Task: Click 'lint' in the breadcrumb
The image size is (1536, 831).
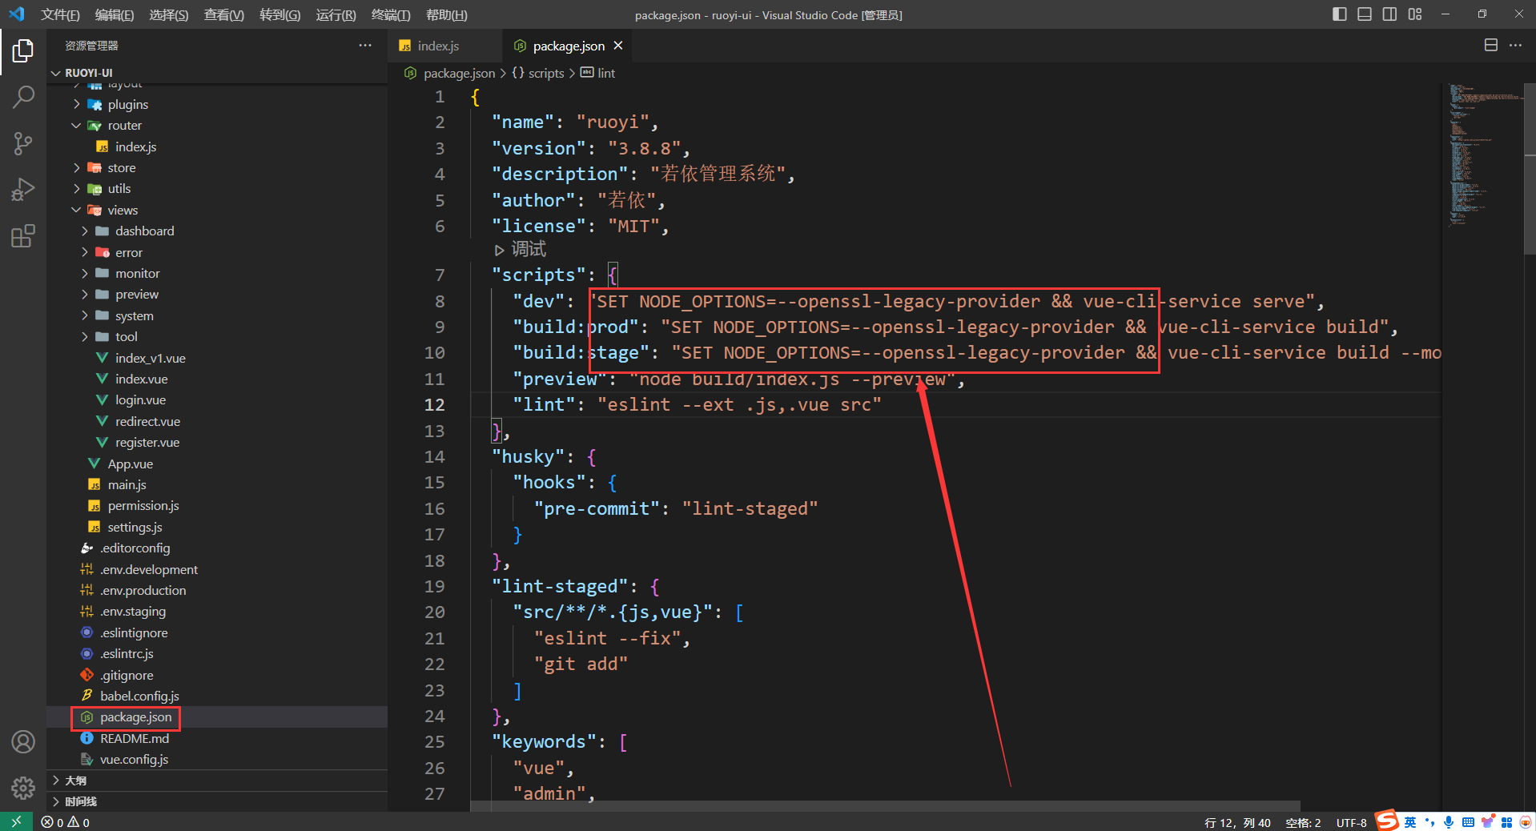Action: pos(606,73)
